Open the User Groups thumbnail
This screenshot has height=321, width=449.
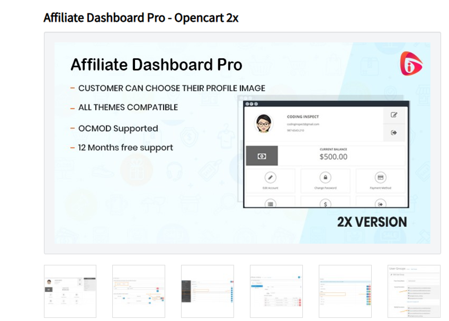coord(414,291)
